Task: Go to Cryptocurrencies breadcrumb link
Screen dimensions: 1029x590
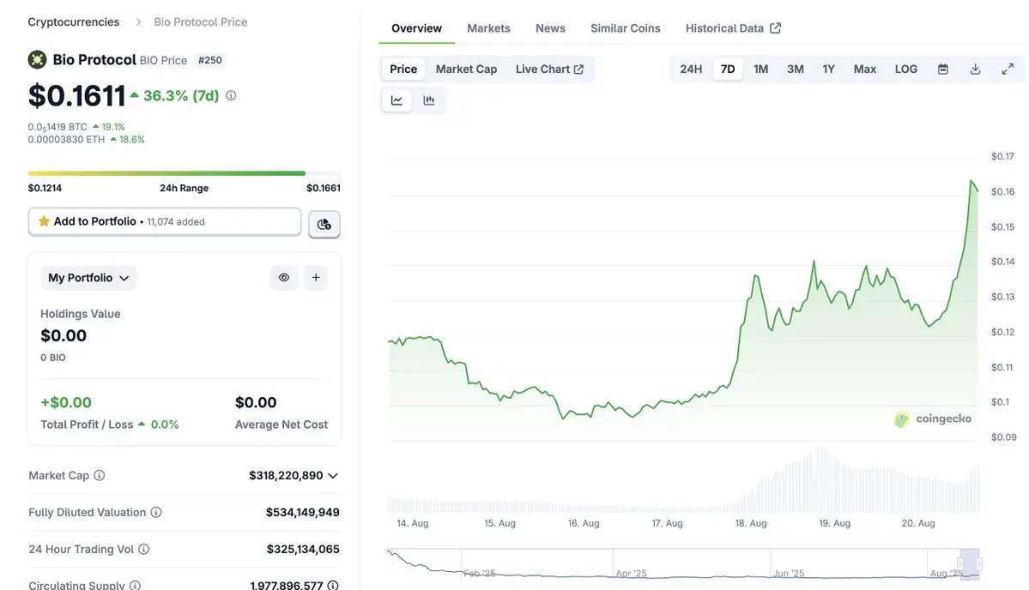Action: pos(74,22)
